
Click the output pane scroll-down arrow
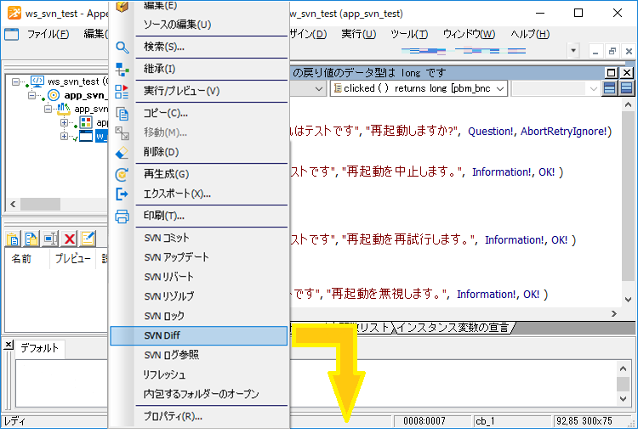pyautogui.click(x=624, y=399)
